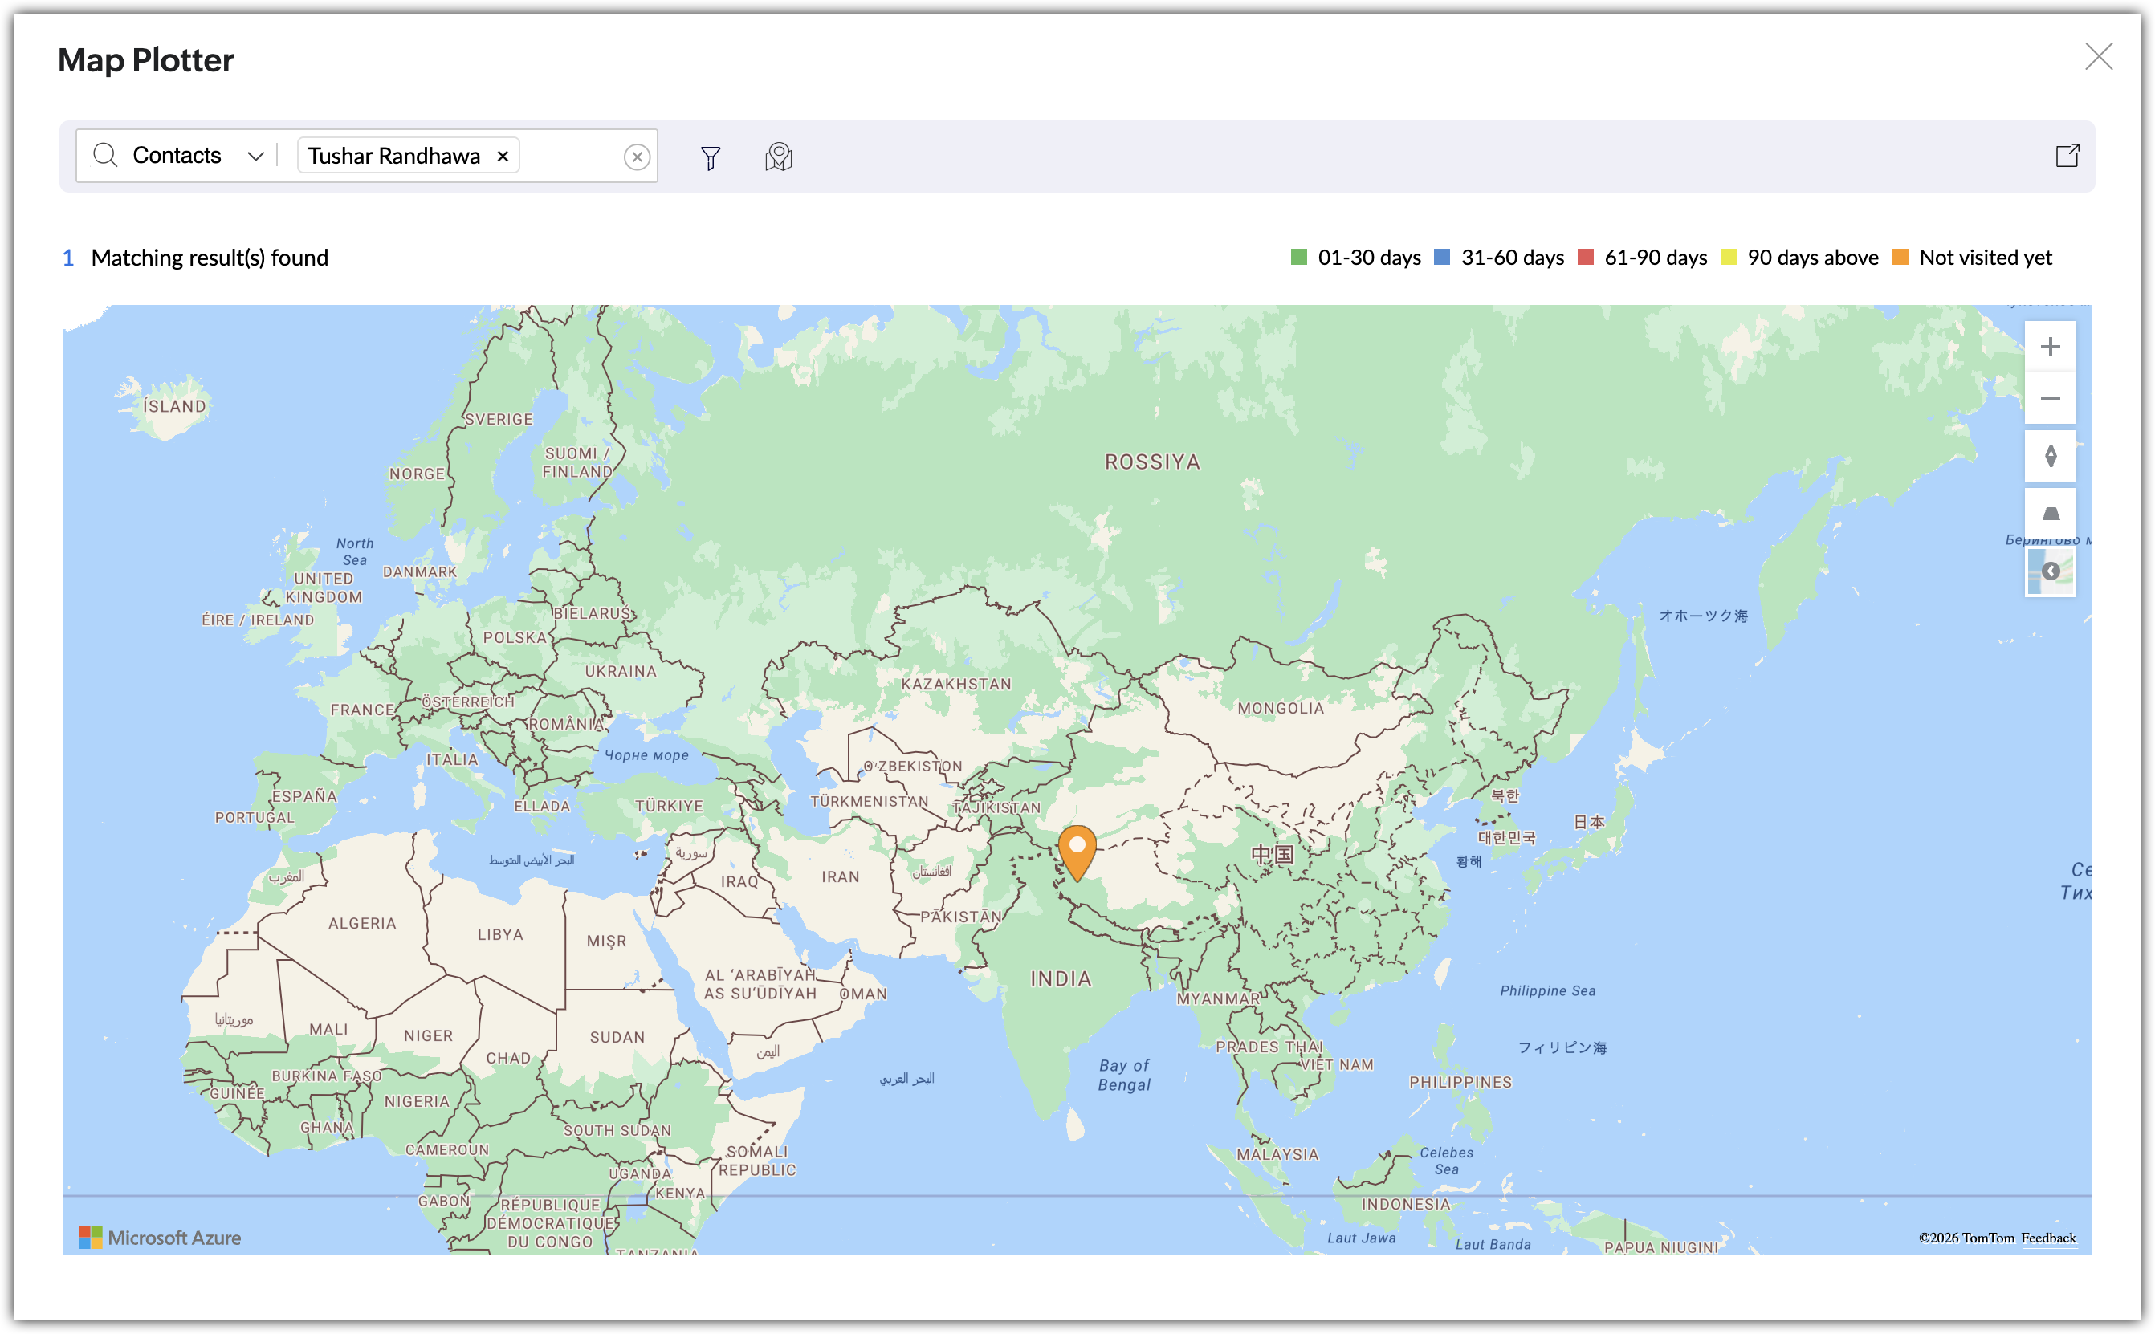
Task: Click the search magnifier icon
Action: (105, 155)
